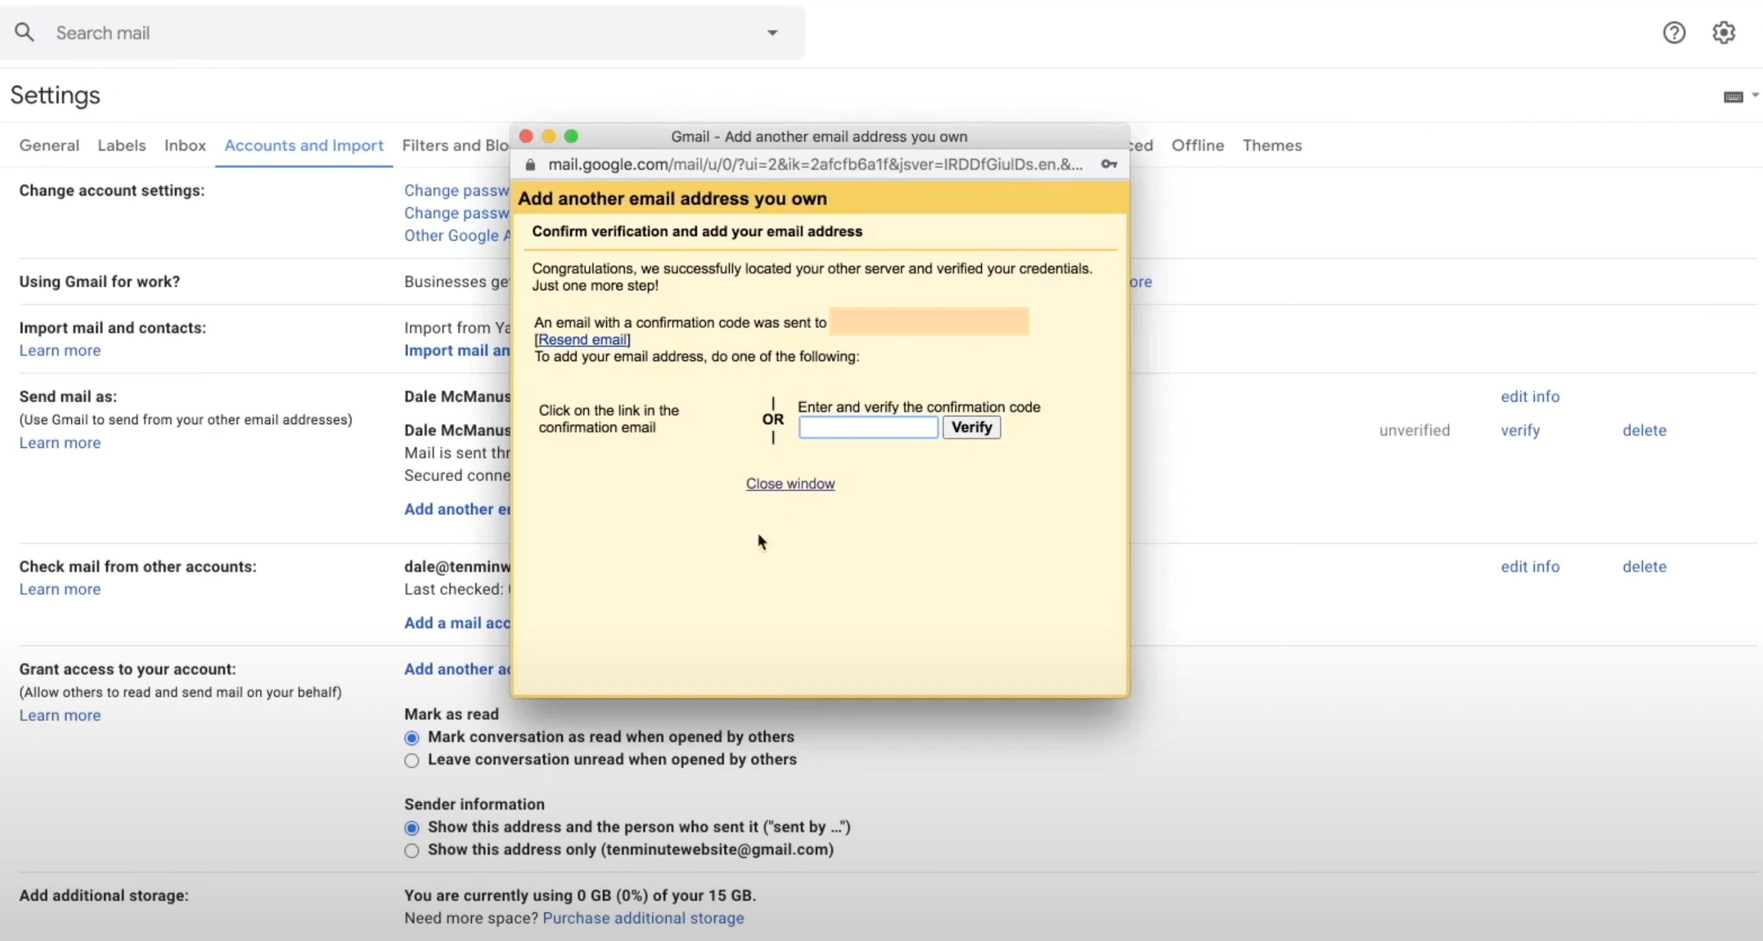Expand search options dropdown arrow
Screen dimensions: 1763x941
pos(772,32)
